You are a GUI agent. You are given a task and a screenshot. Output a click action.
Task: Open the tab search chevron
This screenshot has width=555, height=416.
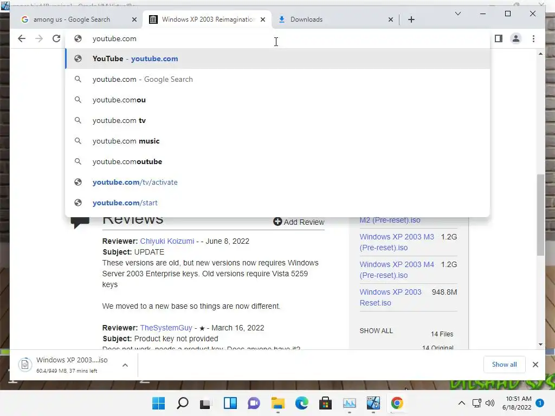click(457, 14)
